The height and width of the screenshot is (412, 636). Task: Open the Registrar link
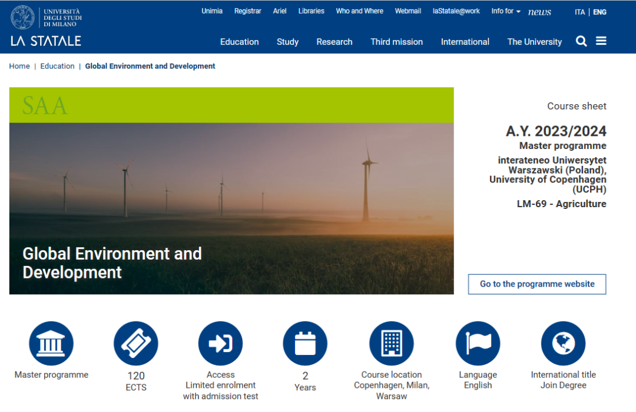pos(247,11)
